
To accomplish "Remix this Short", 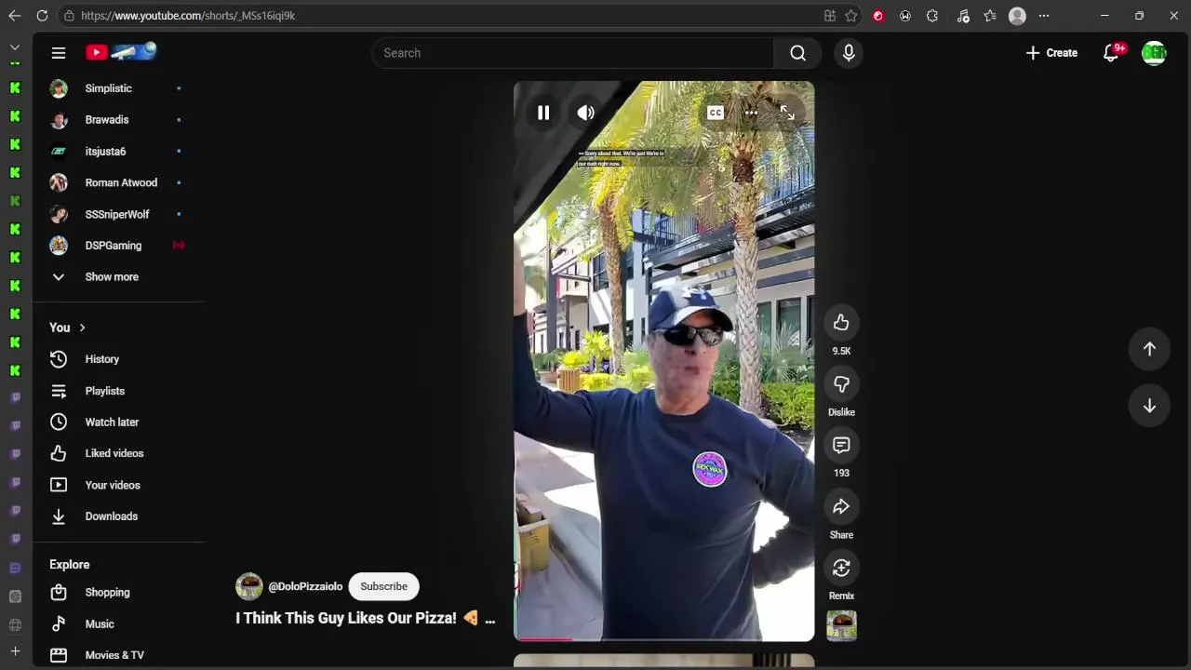I will click(841, 569).
